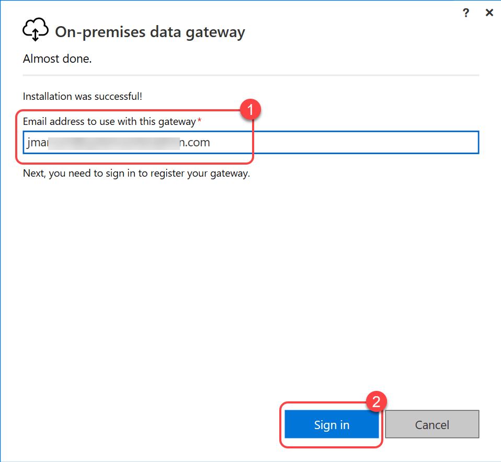
Task: Place cursor after ".com" in email field
Action: pyautogui.click(x=211, y=143)
